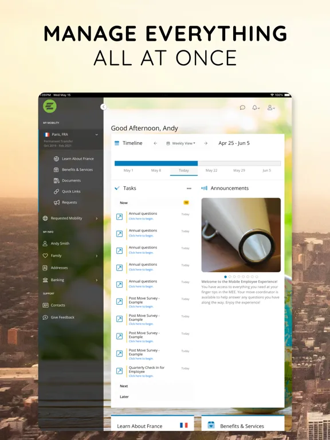This screenshot has width=330, height=440.
Task: Click the heart icon next to Family
Action: pyautogui.click(x=45, y=256)
